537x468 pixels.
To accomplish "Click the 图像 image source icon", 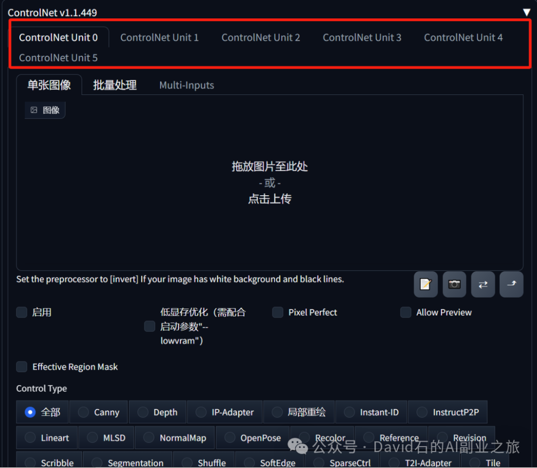I will pos(45,110).
